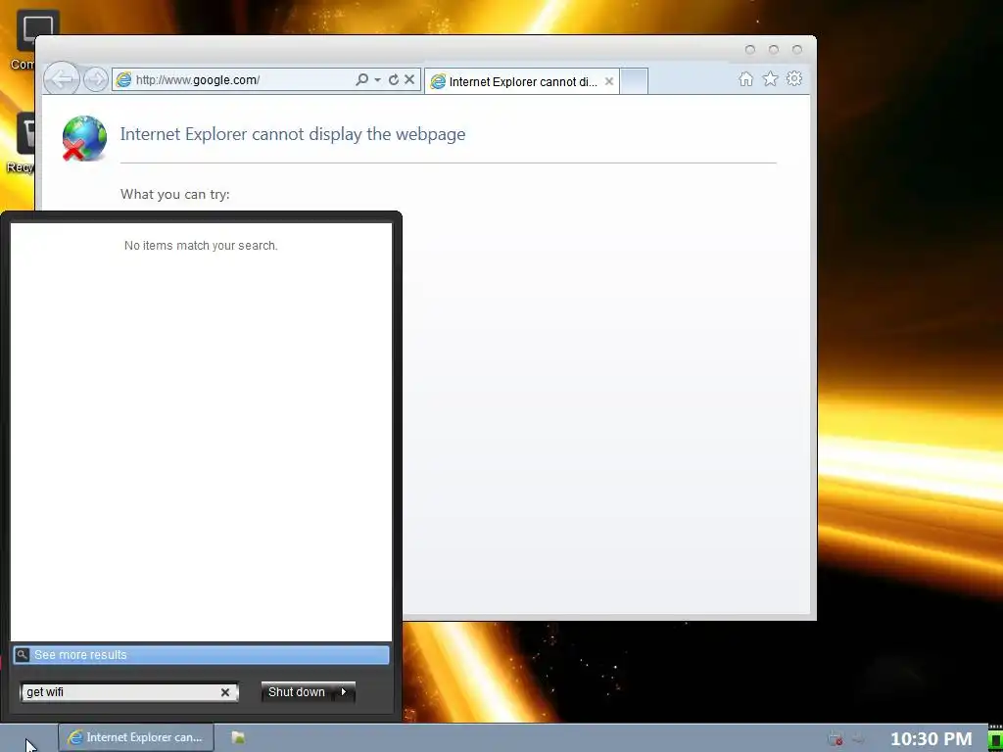The image size is (1003, 752).
Task: Select the 'Internet Explorer cannot di...' tab
Action: pyautogui.click(x=521, y=81)
